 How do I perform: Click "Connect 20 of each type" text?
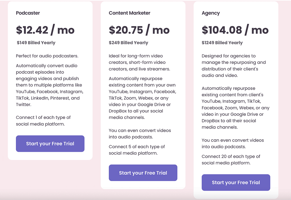[231, 159]
